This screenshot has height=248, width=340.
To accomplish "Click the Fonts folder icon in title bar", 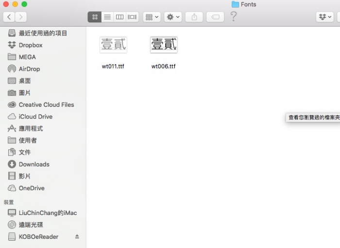I will tap(235, 4).
